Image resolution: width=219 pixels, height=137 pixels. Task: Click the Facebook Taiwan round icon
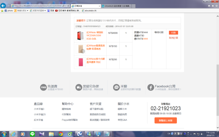[x=151, y=87]
